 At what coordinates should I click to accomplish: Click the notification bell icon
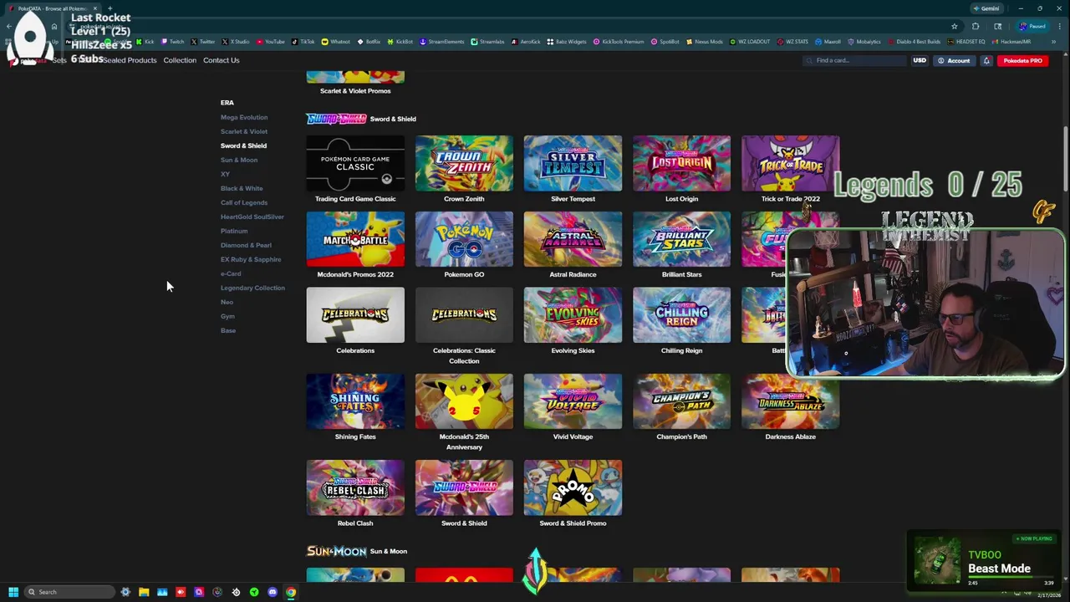point(986,60)
